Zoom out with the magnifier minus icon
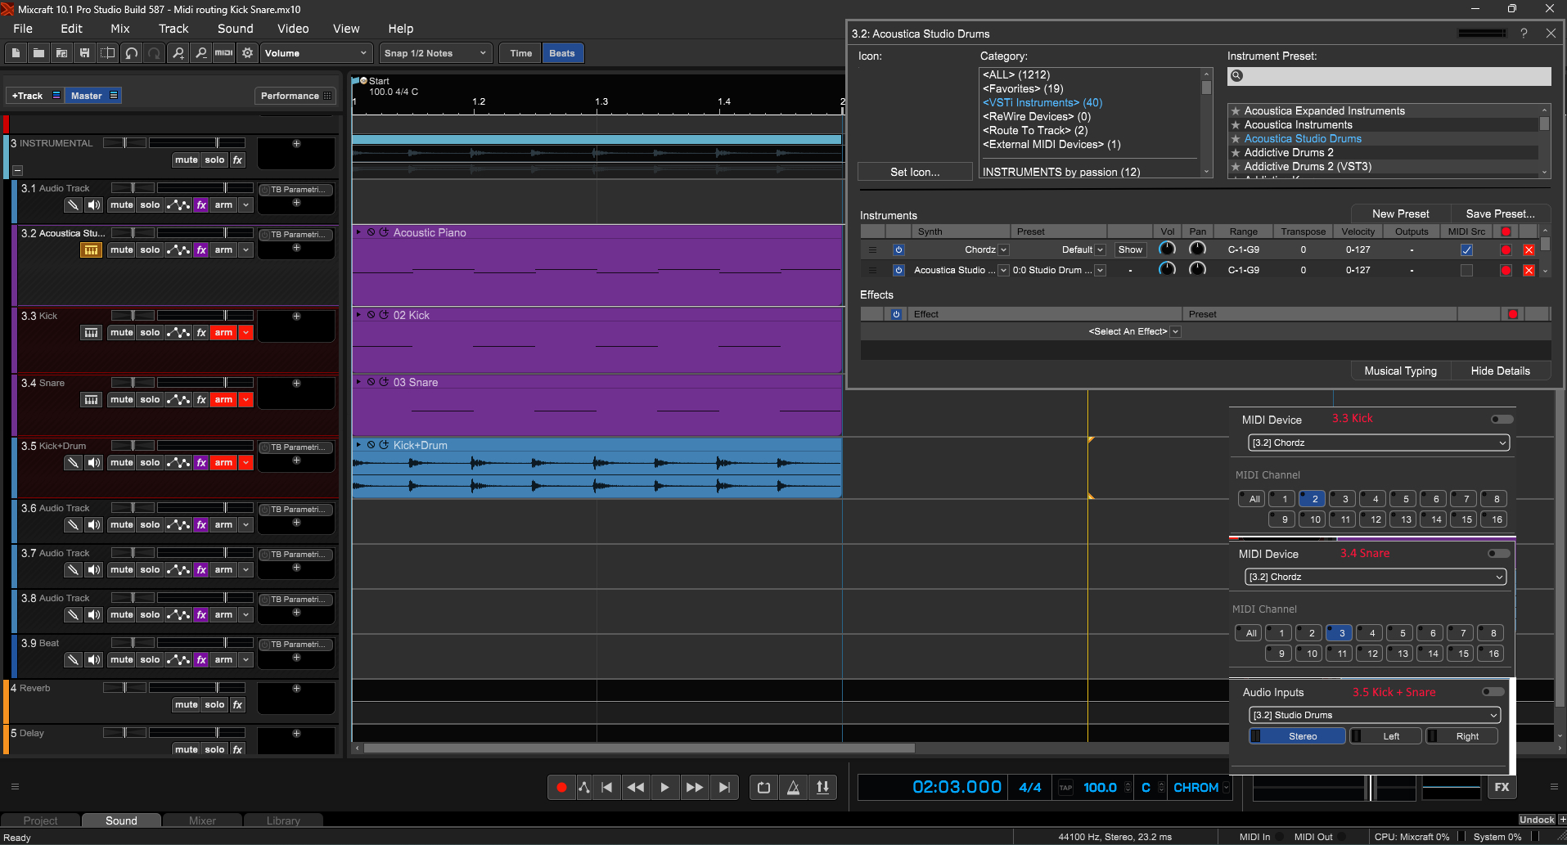1567x845 pixels. (x=200, y=53)
